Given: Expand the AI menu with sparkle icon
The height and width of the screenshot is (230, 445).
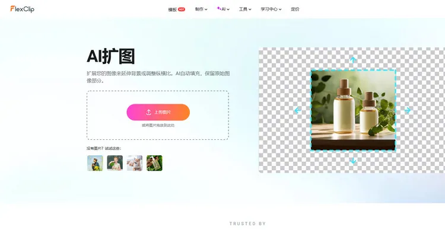Looking at the screenshot, I should coord(223,9).
